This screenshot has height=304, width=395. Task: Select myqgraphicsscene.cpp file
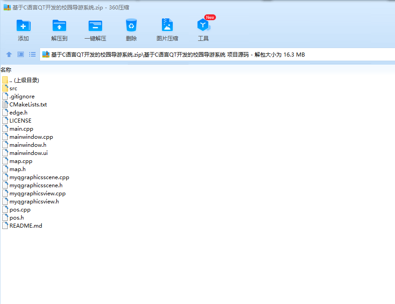[x=36, y=177]
